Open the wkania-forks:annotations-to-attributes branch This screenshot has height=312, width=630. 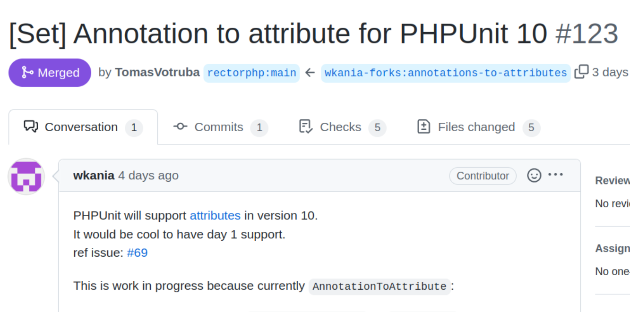tap(446, 73)
